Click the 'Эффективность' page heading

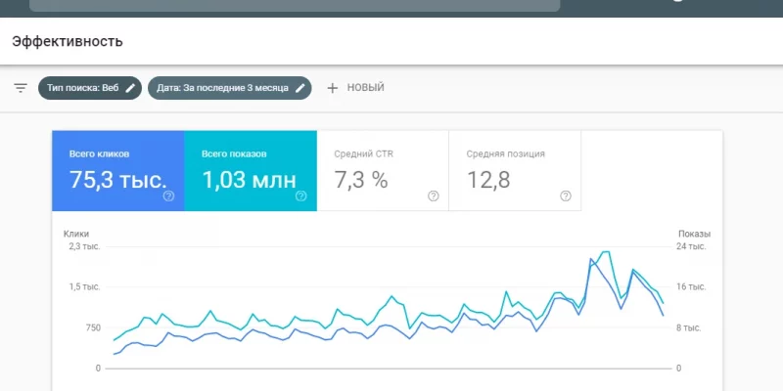(x=68, y=41)
